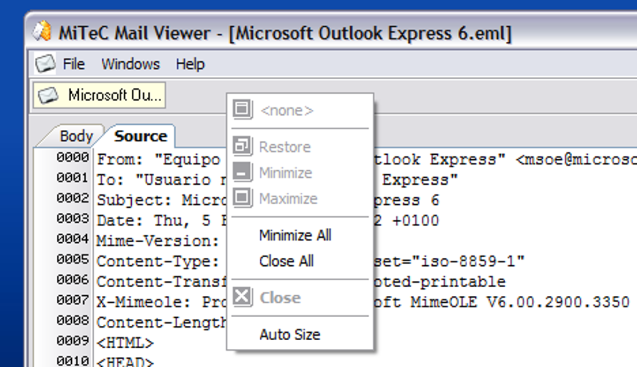Image resolution: width=637 pixels, height=367 pixels.
Task: Click the X-Mimeole: source line
Action: 161,302
